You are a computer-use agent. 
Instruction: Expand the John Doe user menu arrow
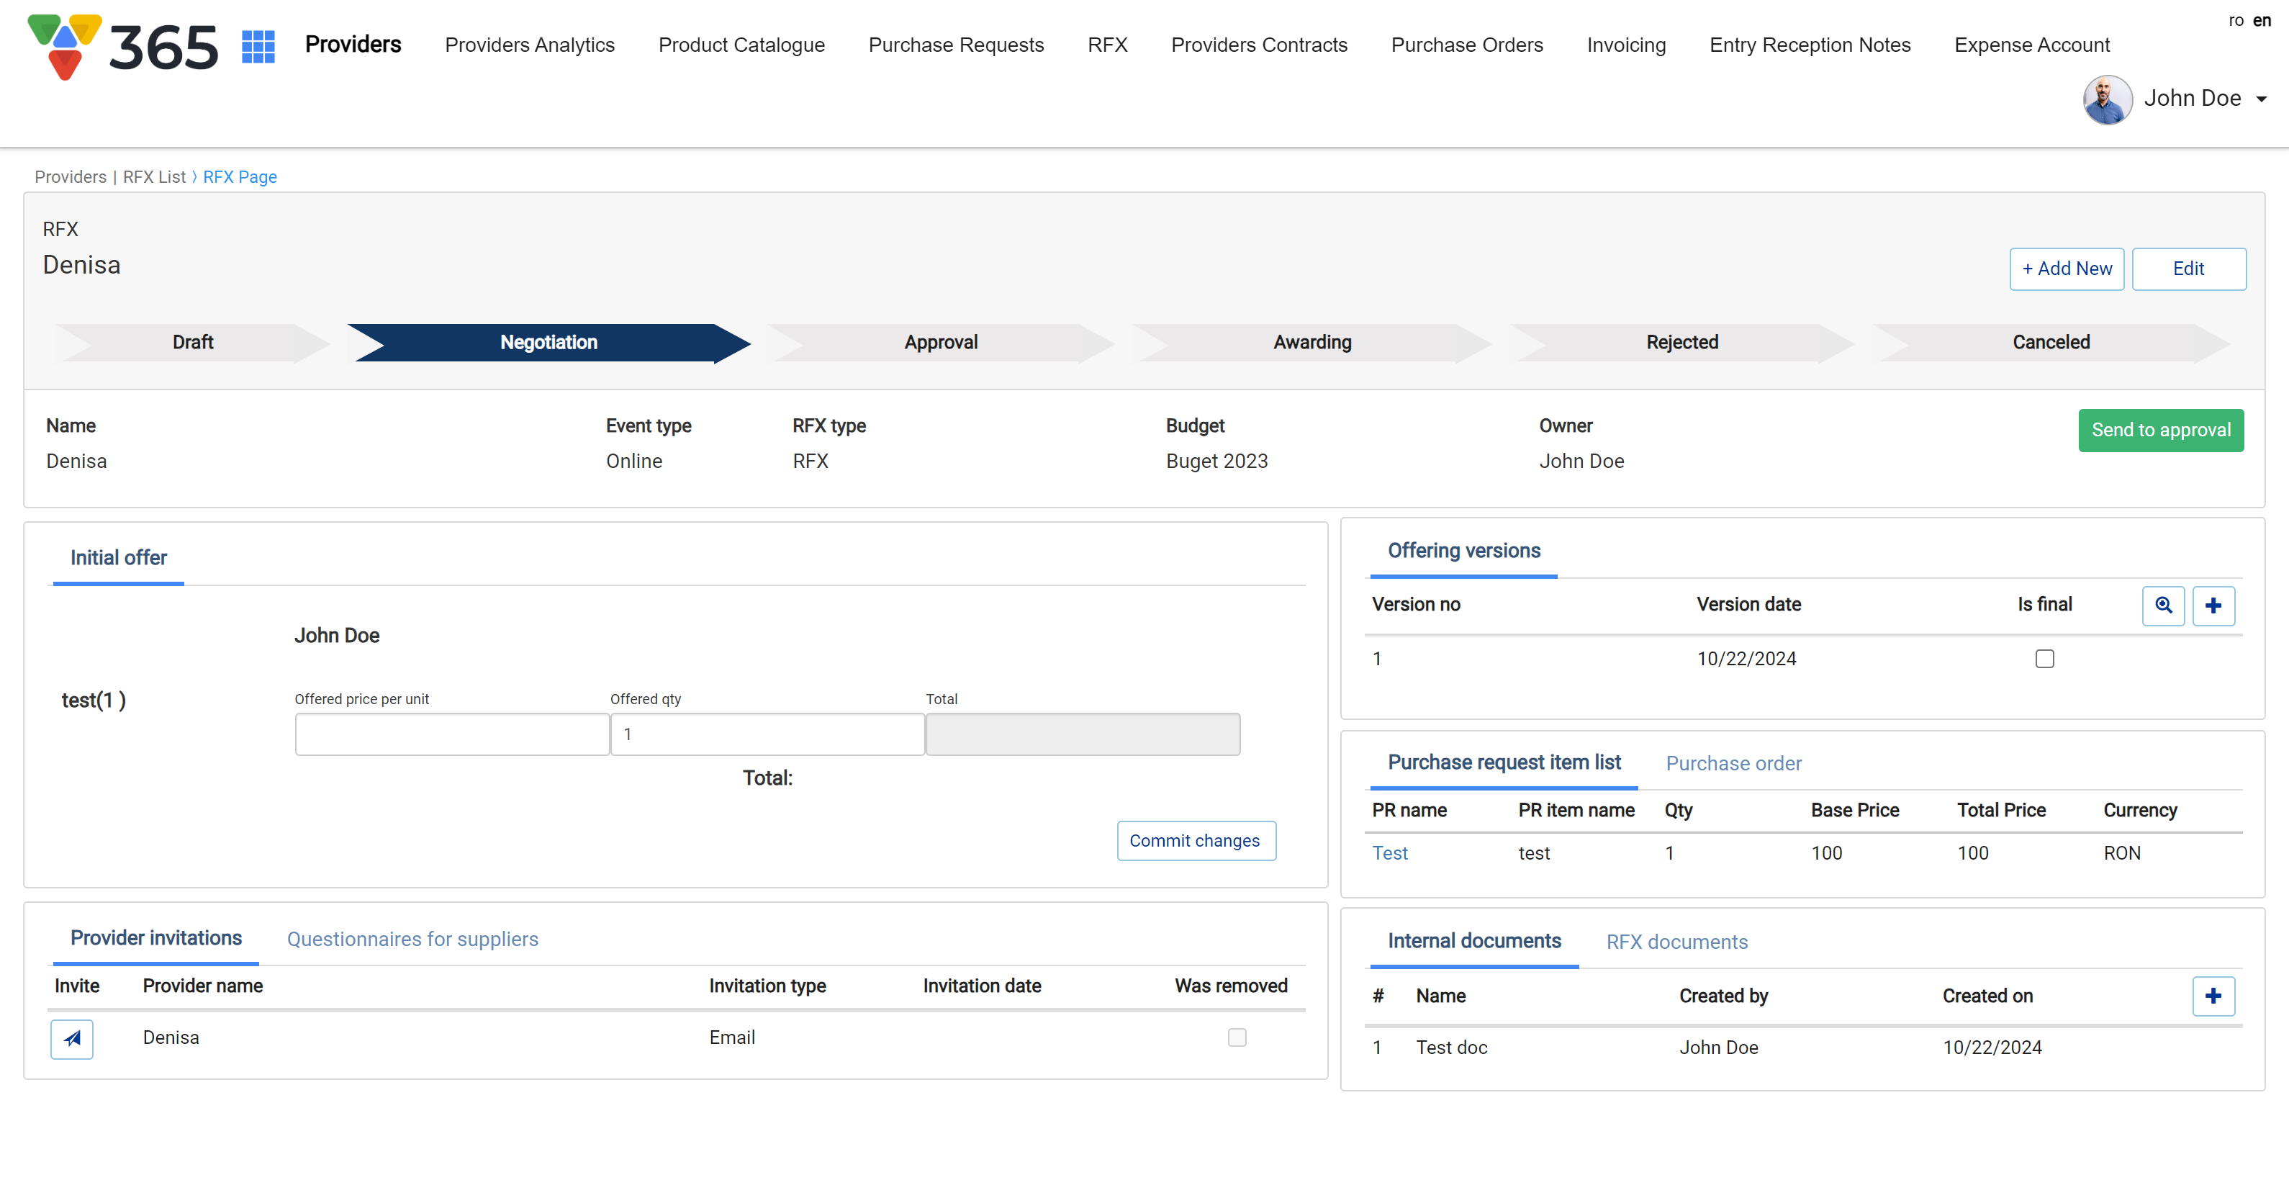(2262, 99)
